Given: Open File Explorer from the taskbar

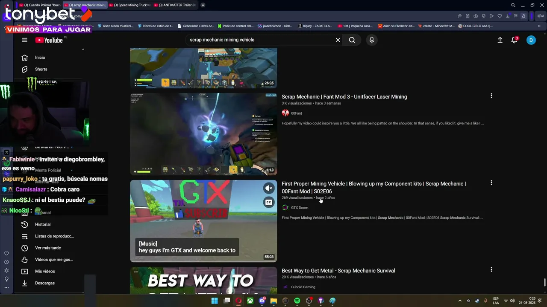Looking at the screenshot, I should click(273, 301).
